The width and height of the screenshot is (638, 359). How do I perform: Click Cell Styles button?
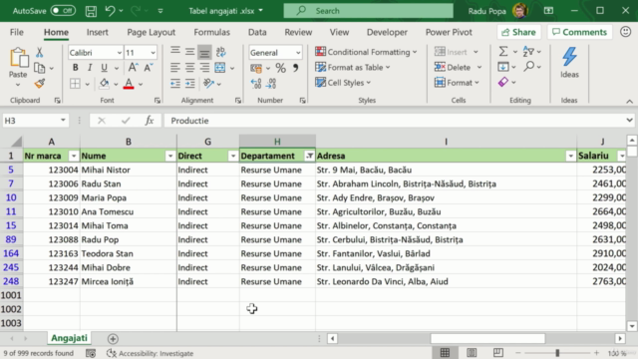[343, 83]
